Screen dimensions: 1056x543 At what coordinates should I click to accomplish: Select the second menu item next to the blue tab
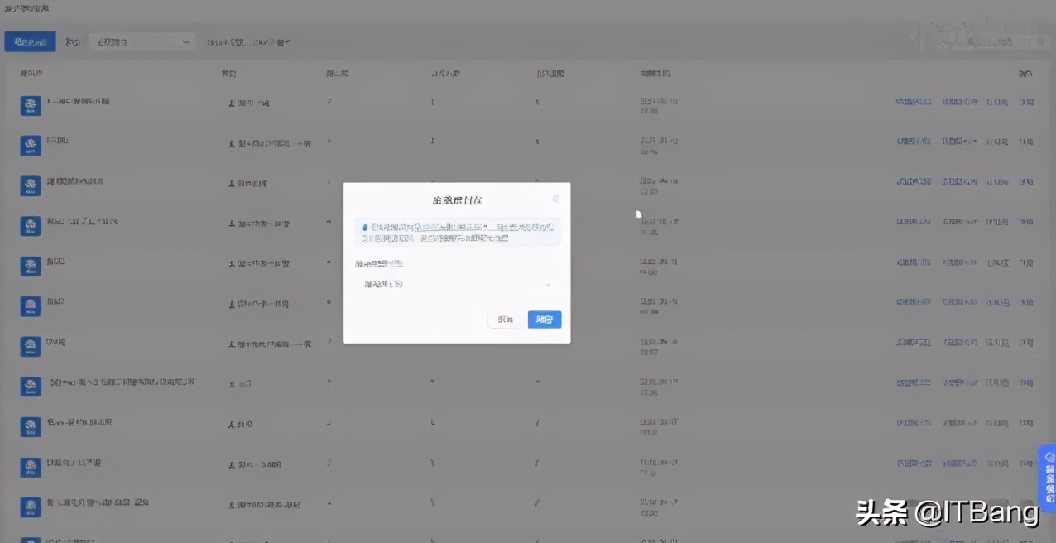(73, 41)
